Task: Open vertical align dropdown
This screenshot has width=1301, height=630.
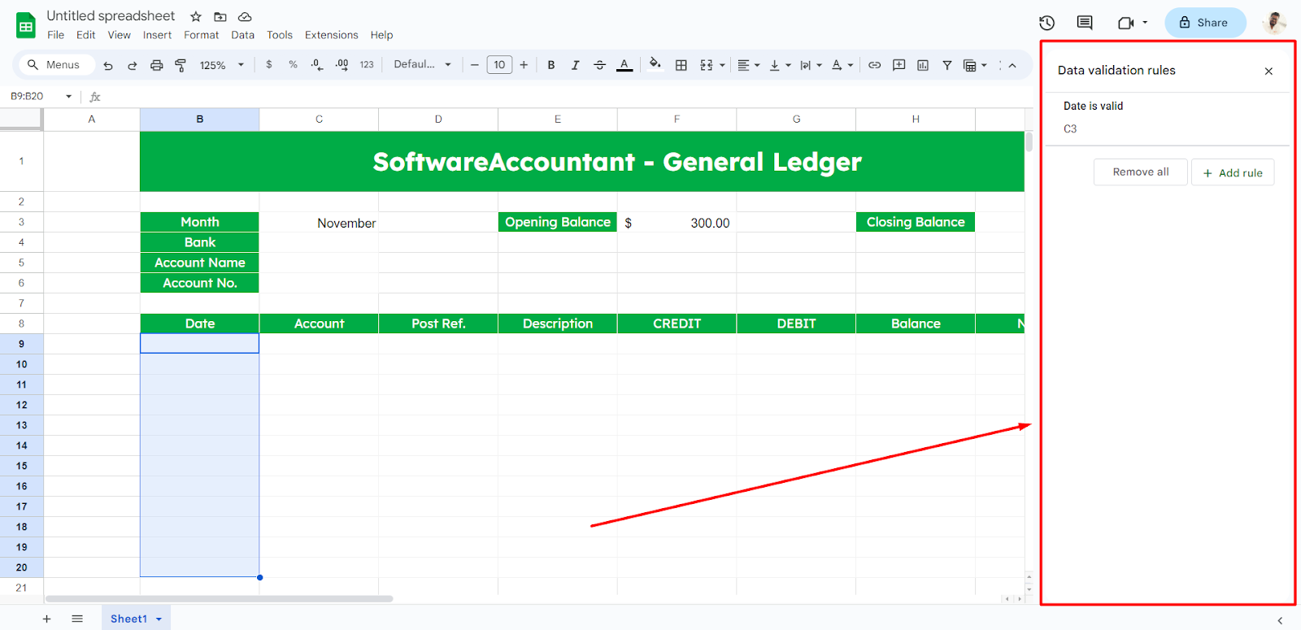Action: [x=780, y=65]
